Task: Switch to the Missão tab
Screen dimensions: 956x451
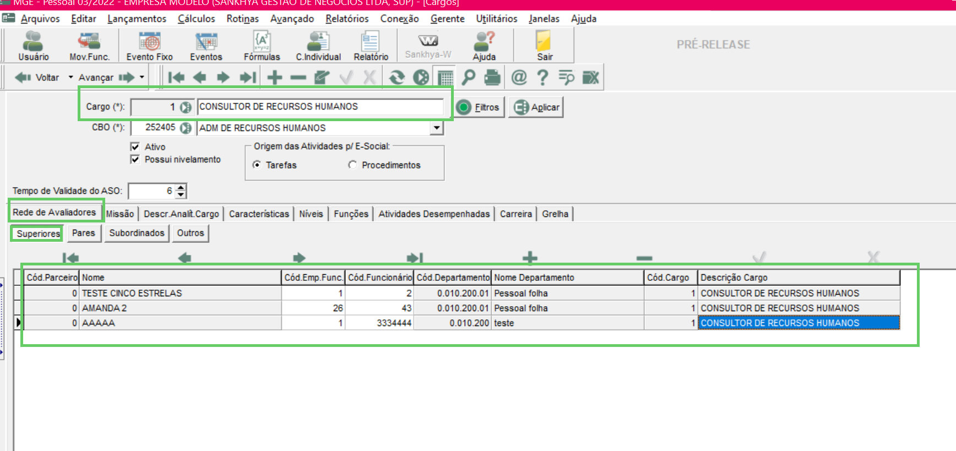Action: click(x=120, y=214)
